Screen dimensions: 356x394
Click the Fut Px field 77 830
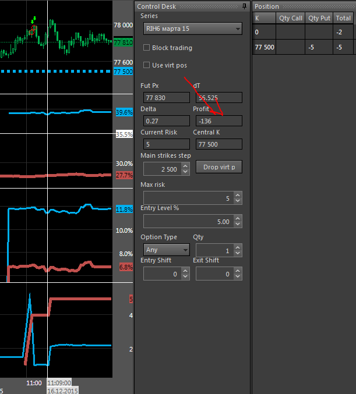[x=167, y=98]
